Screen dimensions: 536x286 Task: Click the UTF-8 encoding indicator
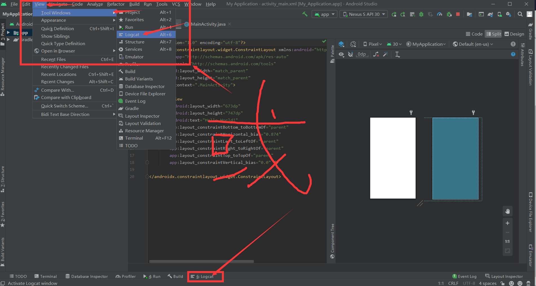click(x=469, y=283)
